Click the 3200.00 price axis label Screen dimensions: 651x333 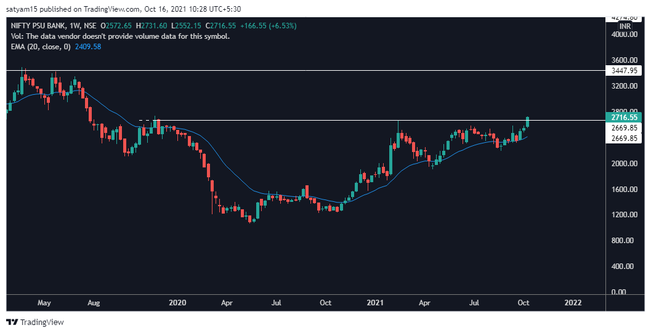point(624,86)
